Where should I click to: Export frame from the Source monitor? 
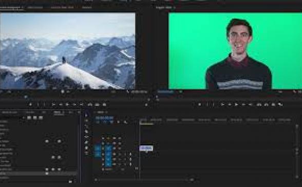pyautogui.click(x=104, y=105)
